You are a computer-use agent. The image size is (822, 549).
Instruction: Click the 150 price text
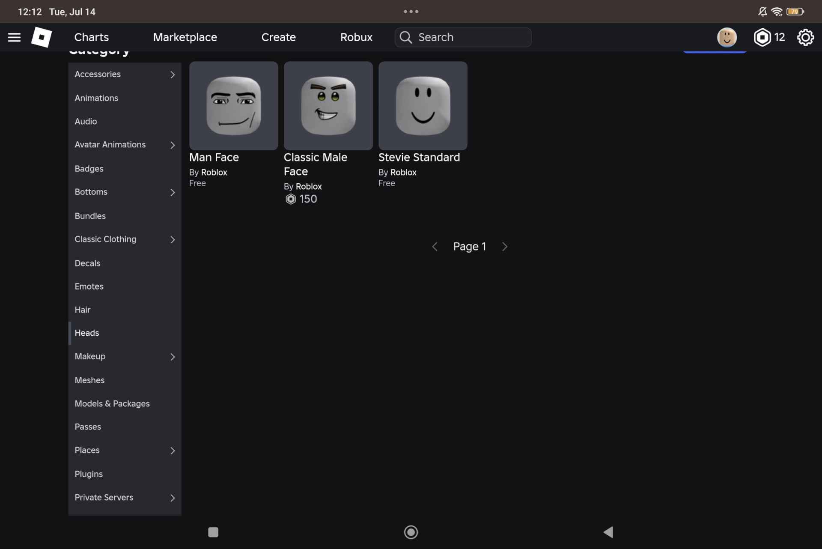coord(308,199)
